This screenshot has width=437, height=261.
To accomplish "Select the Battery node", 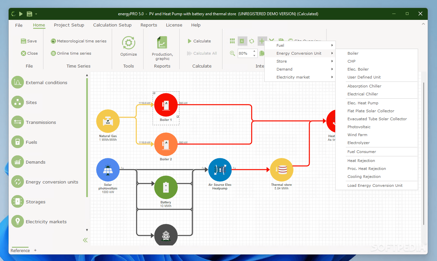I will click(x=166, y=187).
